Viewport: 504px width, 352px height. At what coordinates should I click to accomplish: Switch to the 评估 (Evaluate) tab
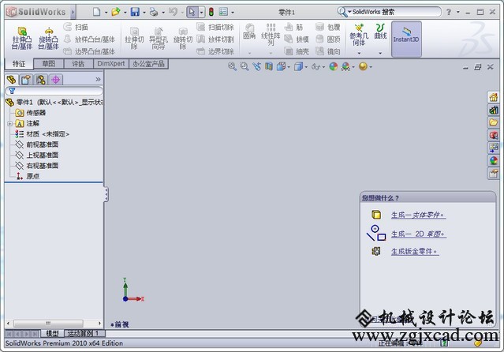(78, 64)
